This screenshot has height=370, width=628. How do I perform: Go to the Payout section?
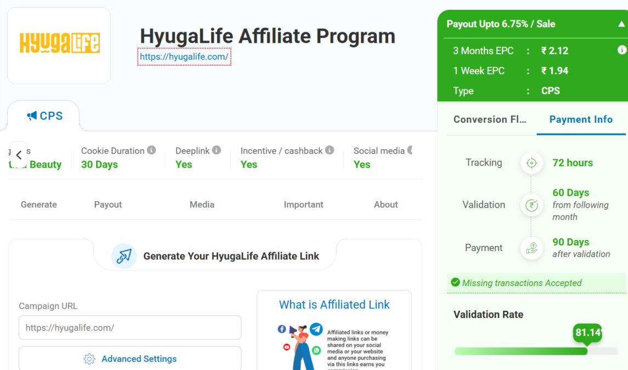(108, 204)
